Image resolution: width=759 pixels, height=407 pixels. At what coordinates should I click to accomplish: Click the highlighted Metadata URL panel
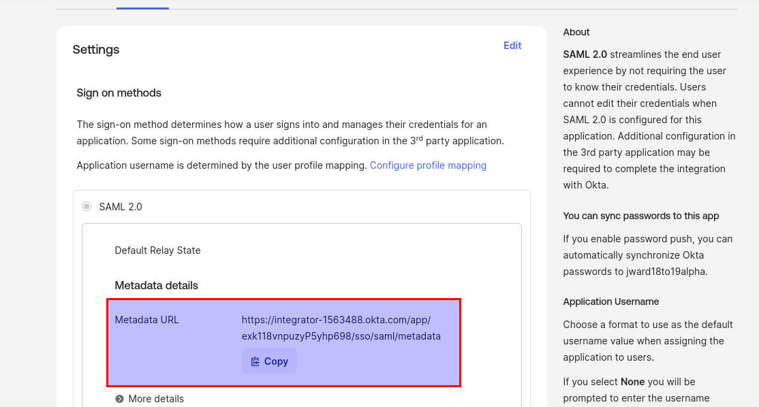[x=285, y=342]
